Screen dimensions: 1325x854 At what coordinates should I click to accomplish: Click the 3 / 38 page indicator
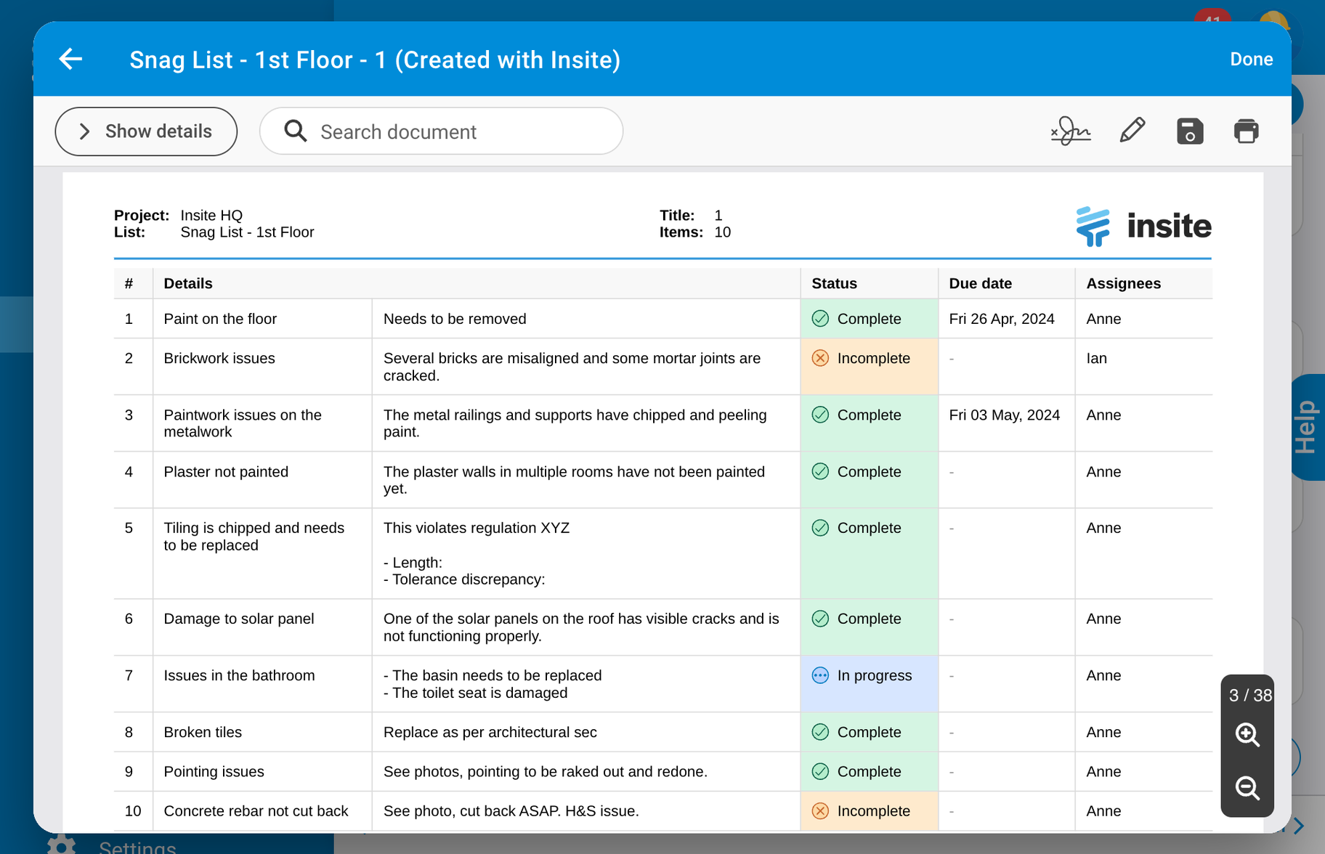[1247, 695]
